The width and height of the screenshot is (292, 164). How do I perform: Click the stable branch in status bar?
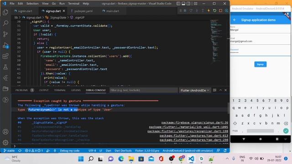click(9, 151)
